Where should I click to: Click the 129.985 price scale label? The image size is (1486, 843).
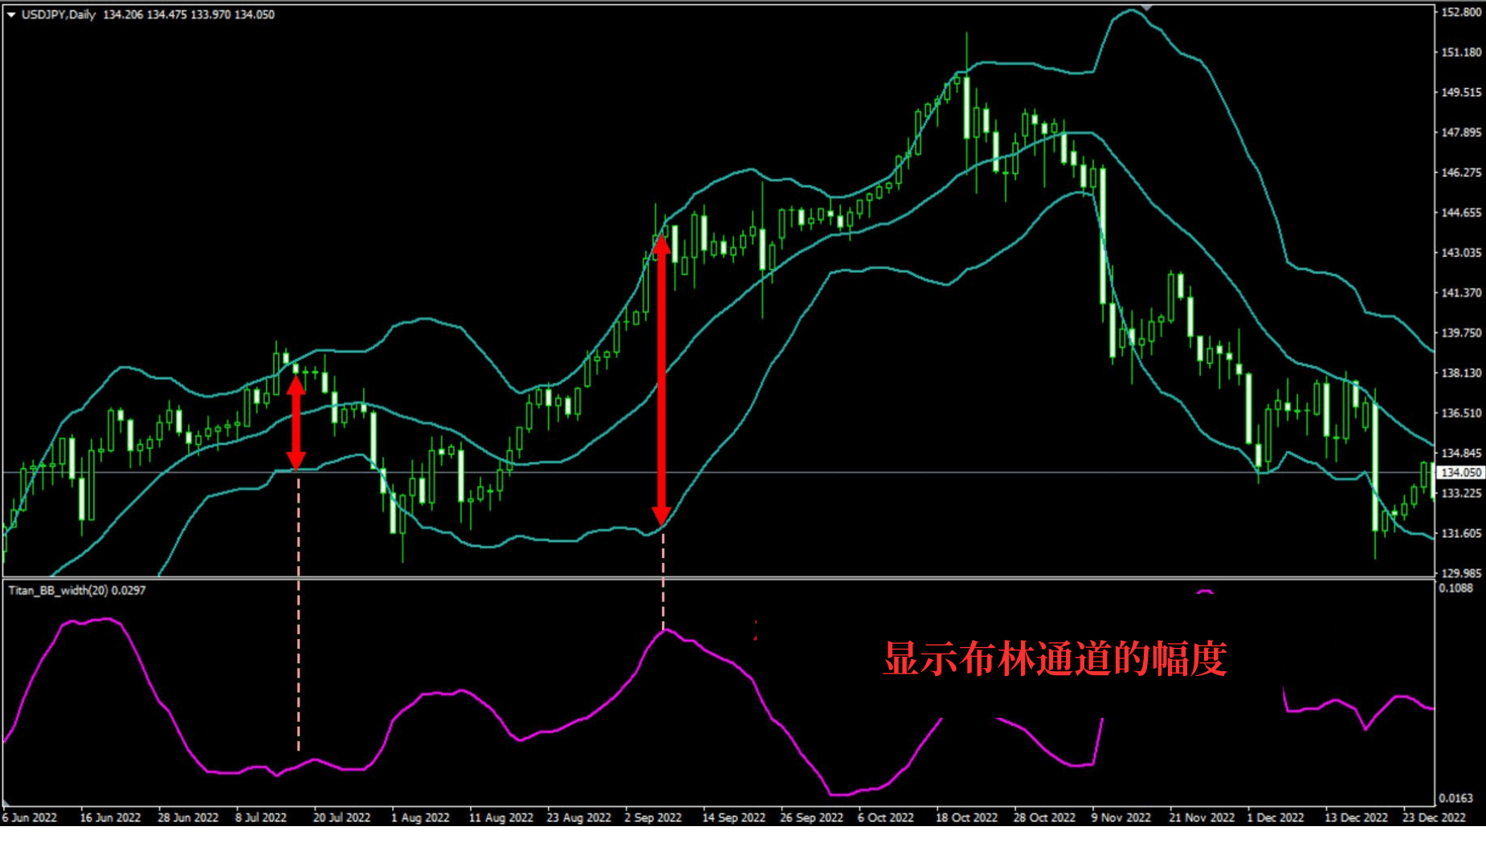point(1460,573)
